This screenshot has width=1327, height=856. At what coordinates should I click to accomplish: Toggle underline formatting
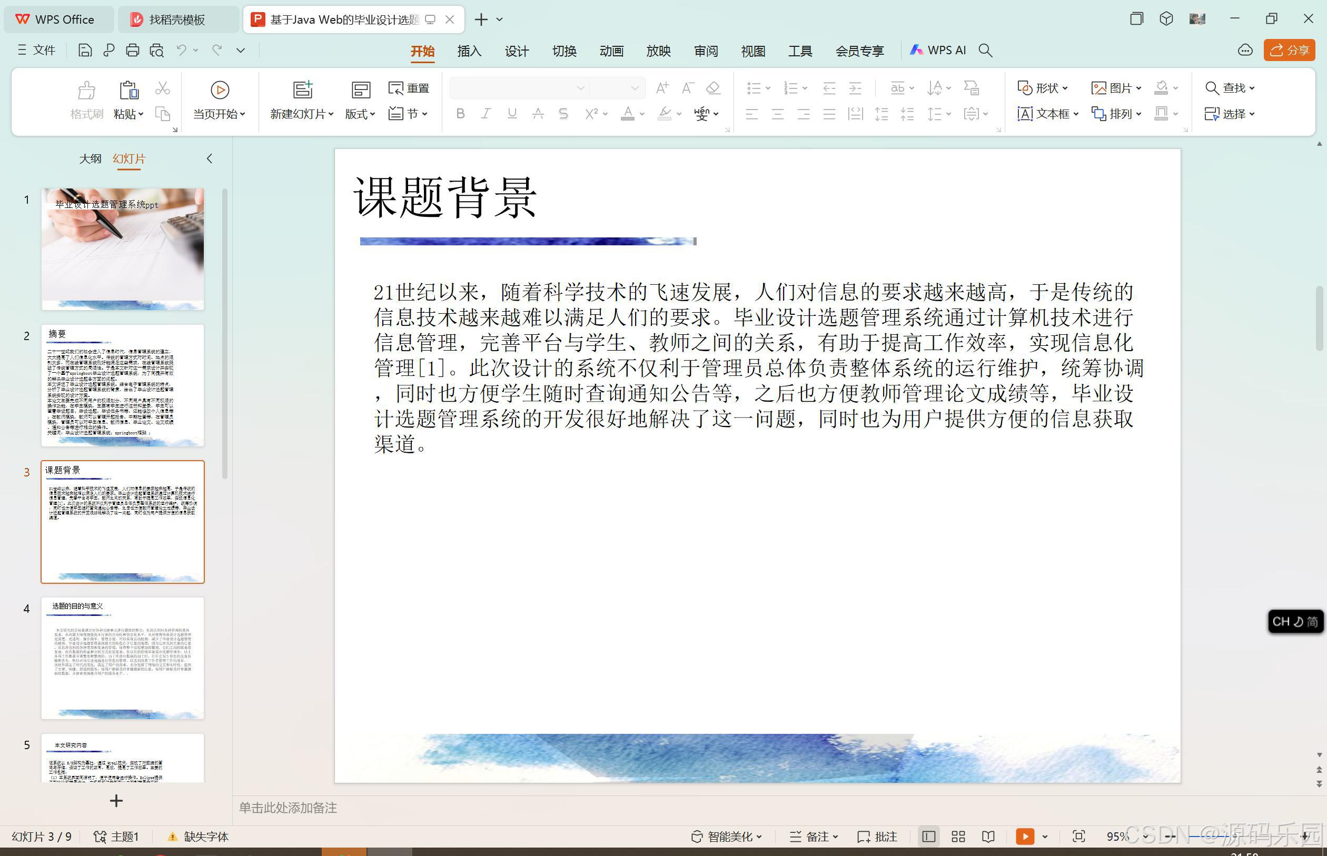511,113
